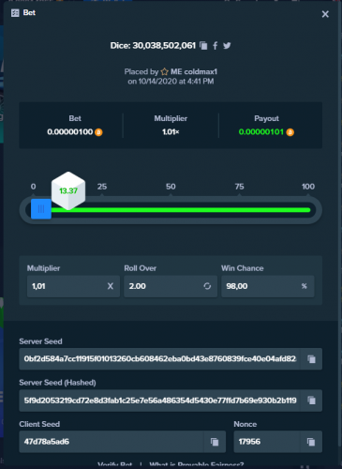The height and width of the screenshot is (469, 342).
Task: Click the Bet dialog title icon
Action: (15, 13)
